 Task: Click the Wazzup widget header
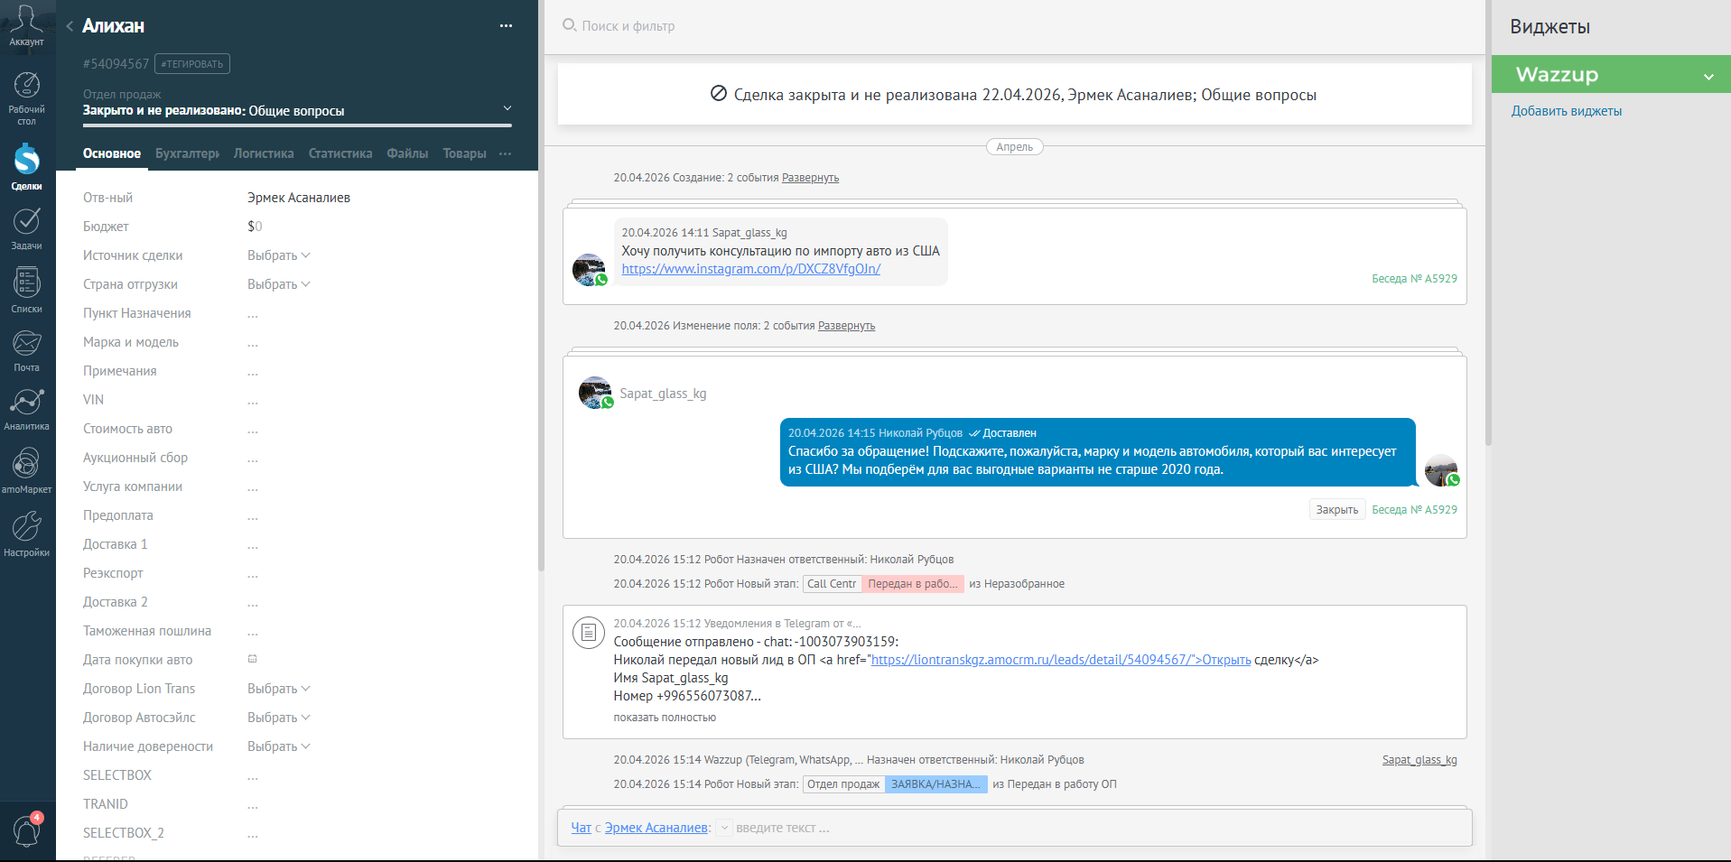(x=1611, y=74)
